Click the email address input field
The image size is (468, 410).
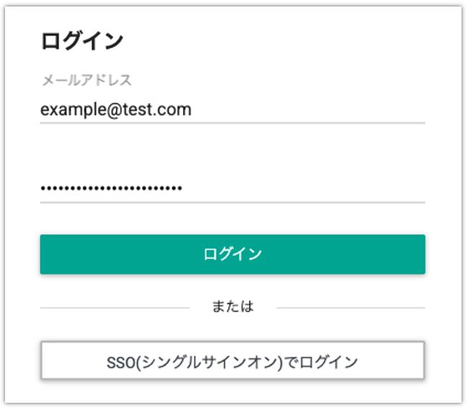point(232,110)
